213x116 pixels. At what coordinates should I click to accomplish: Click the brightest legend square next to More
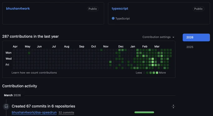157,73
